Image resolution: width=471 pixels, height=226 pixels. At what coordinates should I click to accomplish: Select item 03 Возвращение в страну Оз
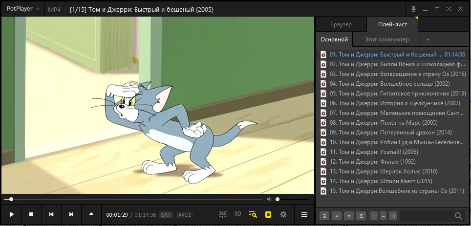(392, 74)
